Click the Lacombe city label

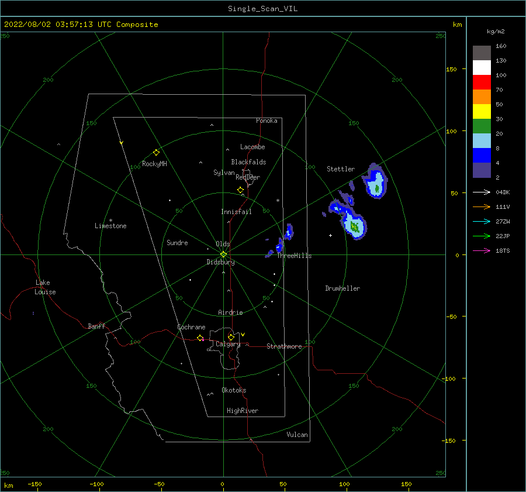(252, 147)
